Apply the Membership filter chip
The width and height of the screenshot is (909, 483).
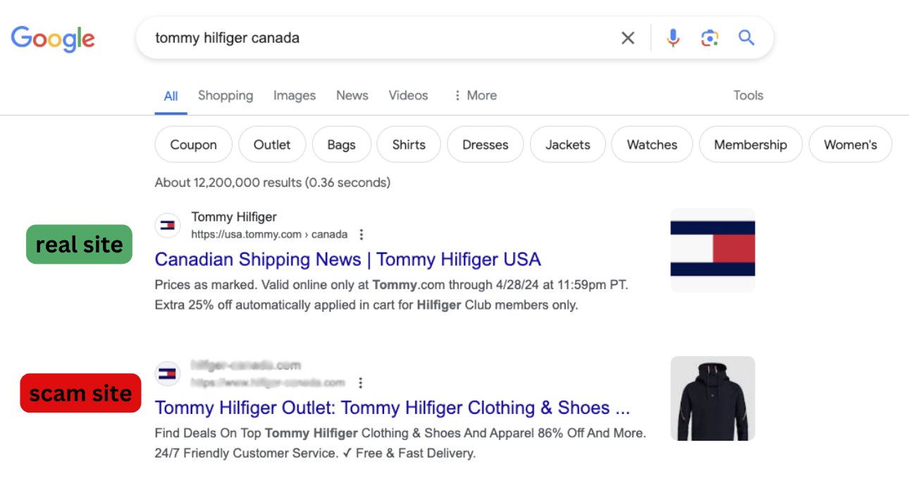[750, 145]
